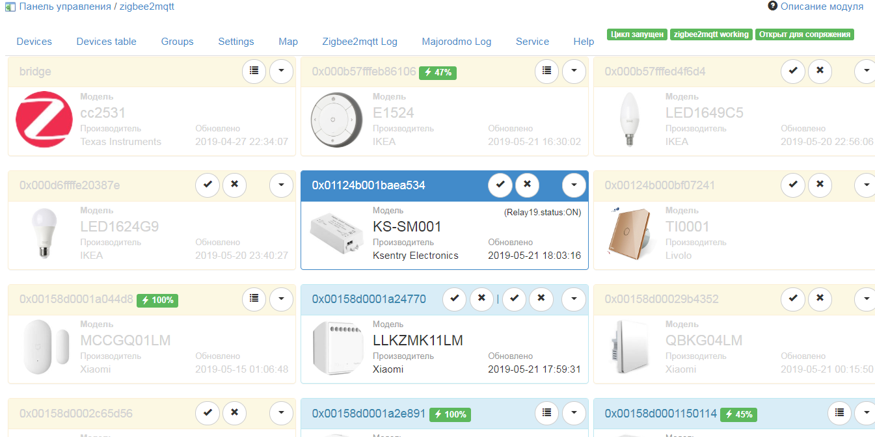This screenshot has width=875, height=437.
Task: Expand dropdown on 0x000b57fffeb86106 card
Action: (574, 71)
